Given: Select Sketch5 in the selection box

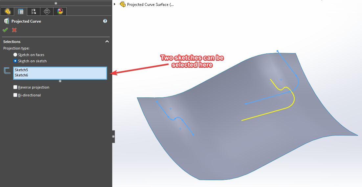Looking at the screenshot, I should pyautogui.click(x=21, y=70).
